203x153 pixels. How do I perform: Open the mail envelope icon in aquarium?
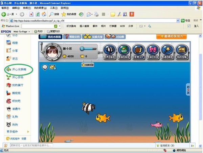52,67
